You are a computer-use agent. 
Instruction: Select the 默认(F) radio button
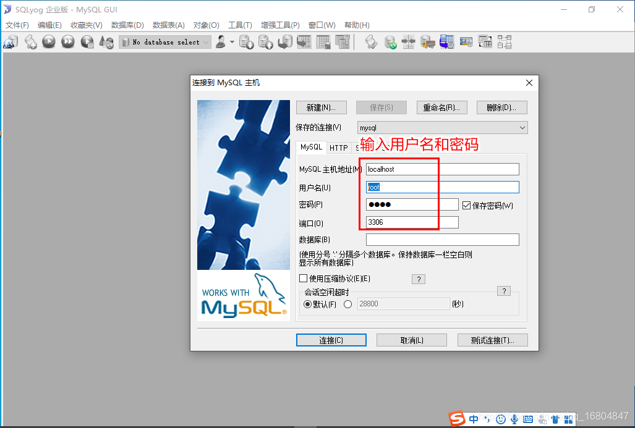click(308, 303)
